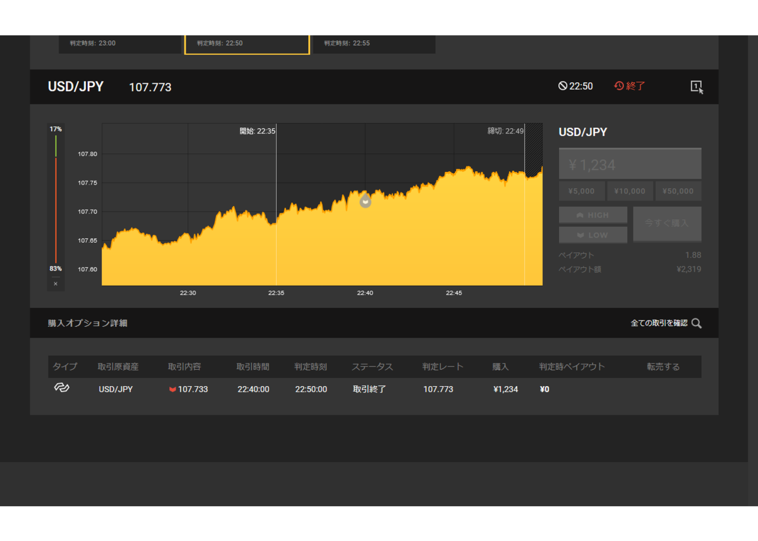The height and width of the screenshot is (541, 758).
Task: Choose the ¥5,000 preset amount
Action: pos(581,191)
